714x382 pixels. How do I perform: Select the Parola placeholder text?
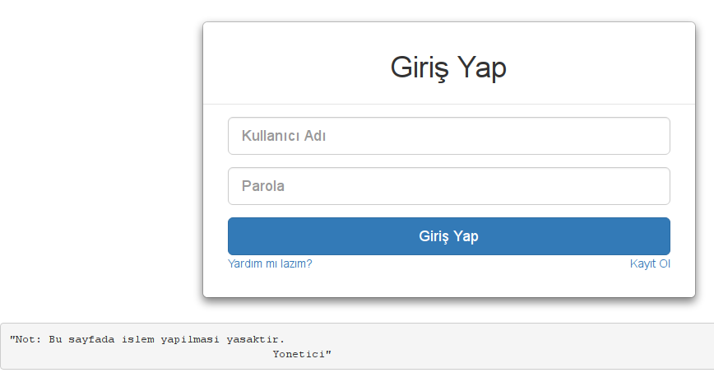click(262, 186)
